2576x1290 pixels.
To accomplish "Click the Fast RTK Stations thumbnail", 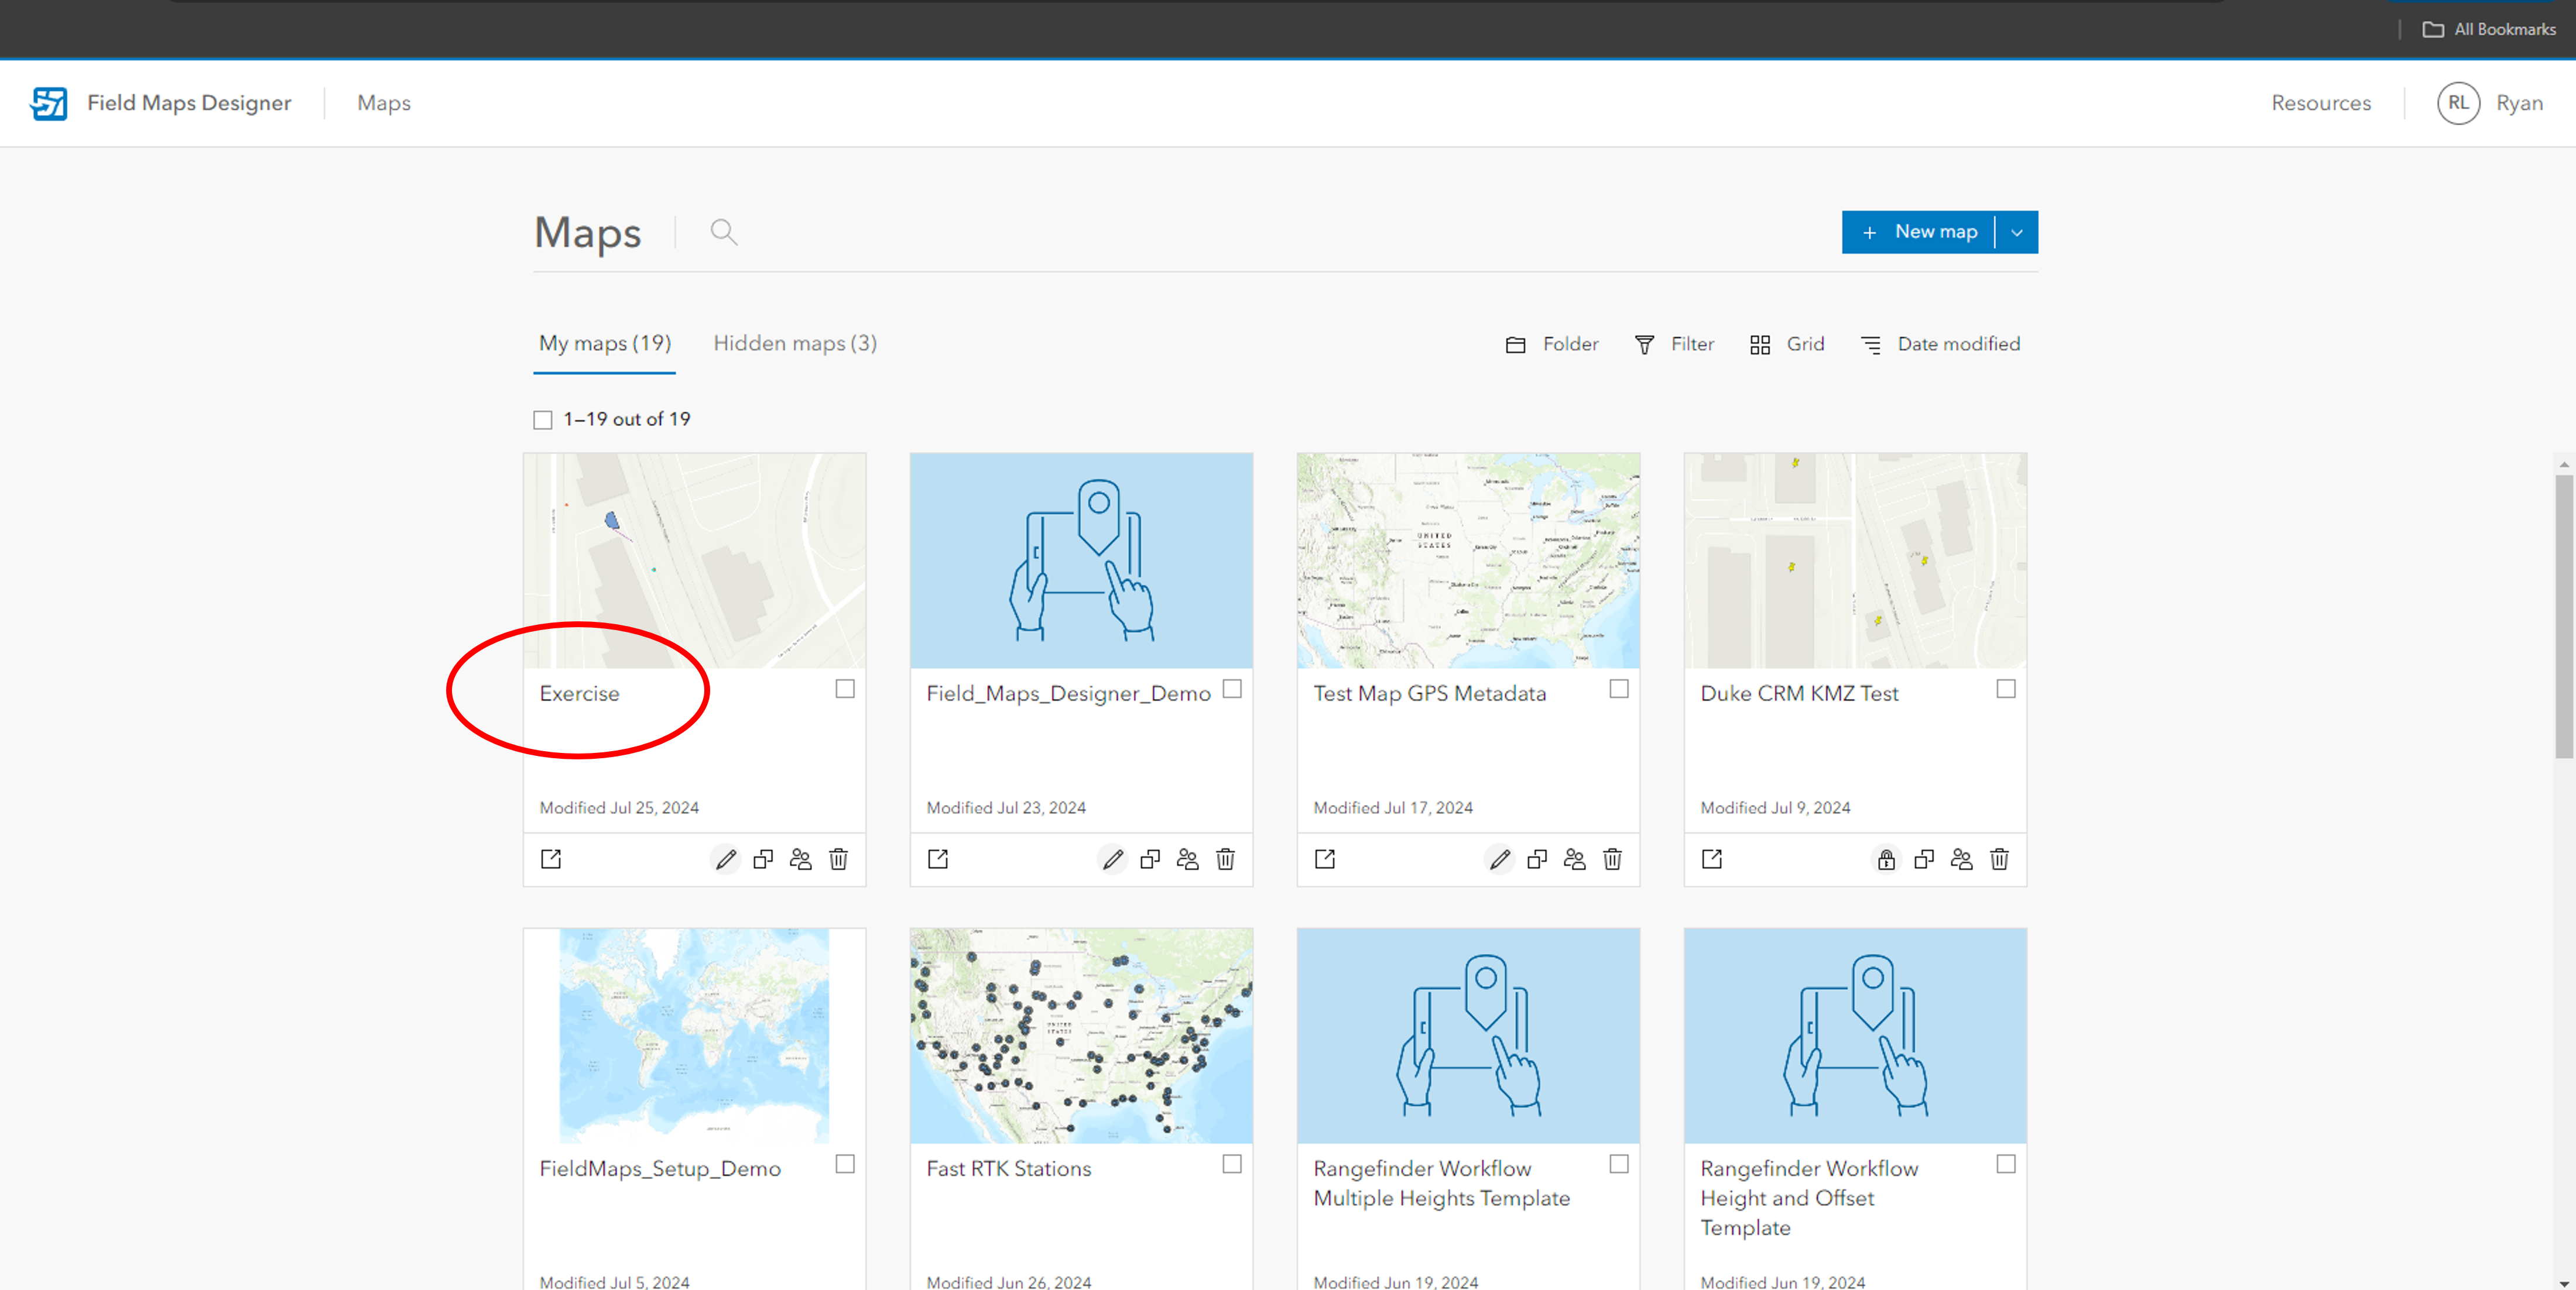I will click(x=1082, y=1036).
